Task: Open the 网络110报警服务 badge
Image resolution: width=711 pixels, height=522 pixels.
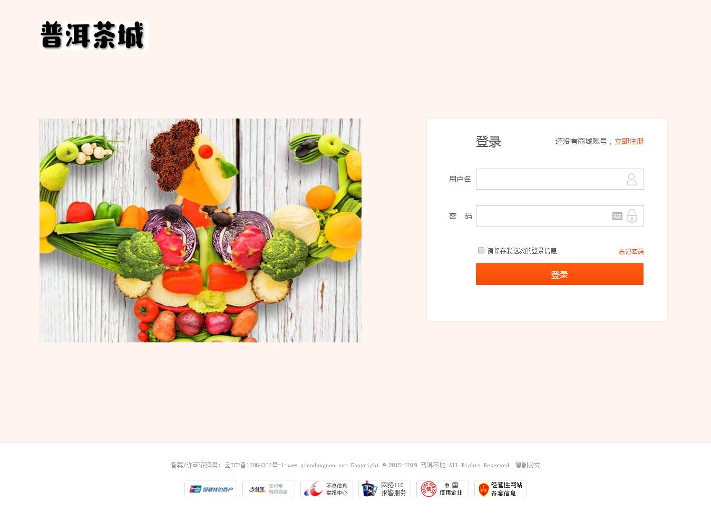Action: click(385, 489)
